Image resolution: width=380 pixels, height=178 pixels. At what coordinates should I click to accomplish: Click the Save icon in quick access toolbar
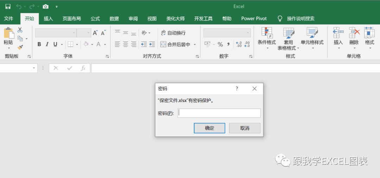click(x=8, y=7)
